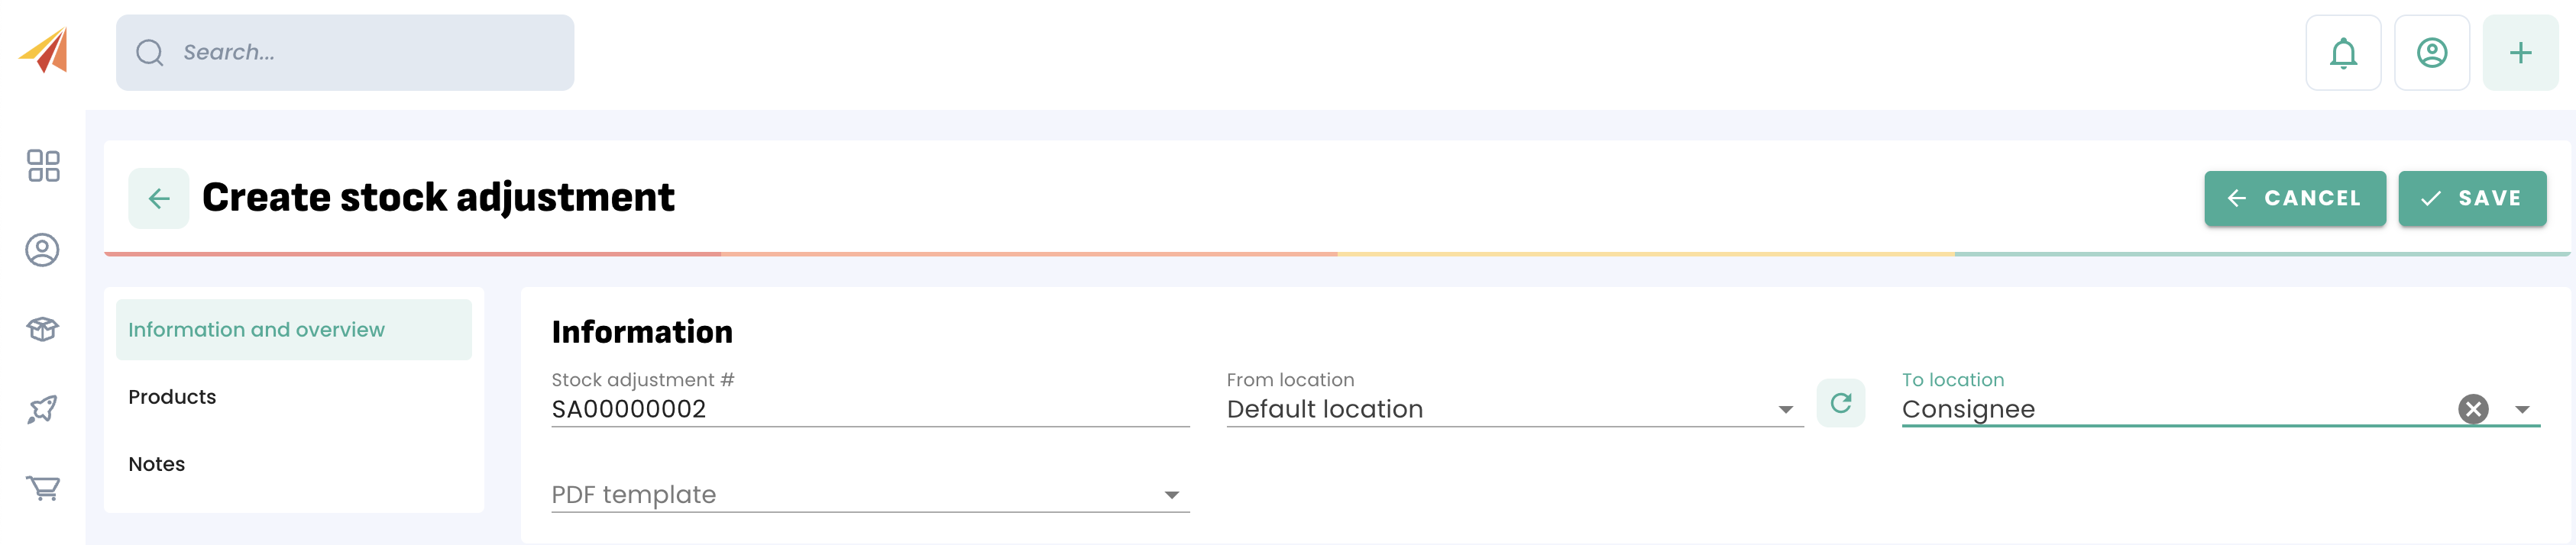Clear the Consignee To location value

coord(2473,409)
